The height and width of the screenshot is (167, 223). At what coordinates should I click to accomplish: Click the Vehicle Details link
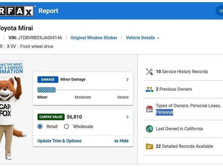(140, 38)
